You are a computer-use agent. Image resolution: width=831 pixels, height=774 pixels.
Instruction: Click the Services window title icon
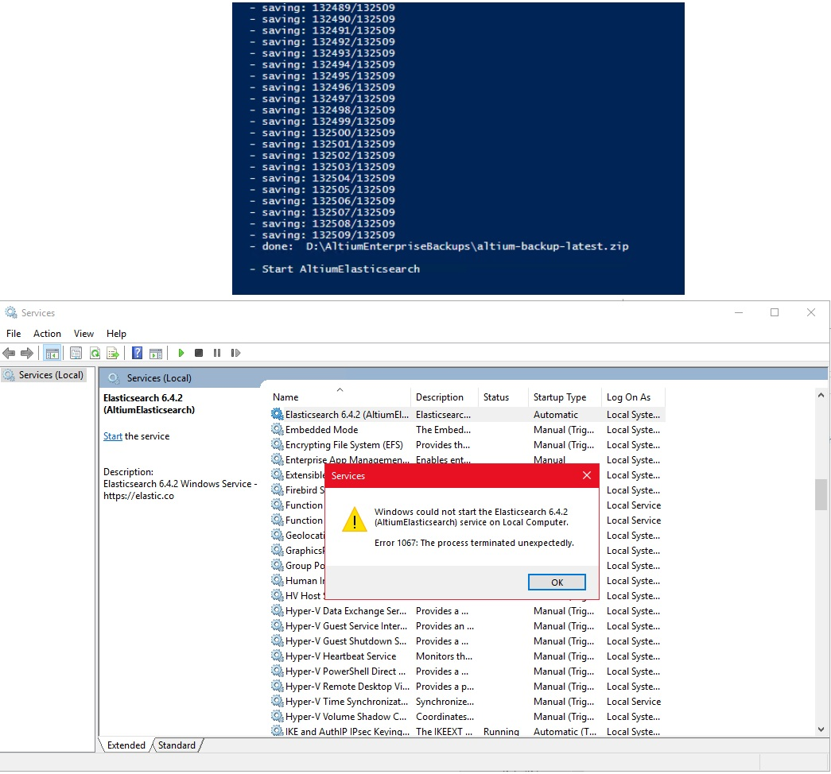tap(11, 312)
